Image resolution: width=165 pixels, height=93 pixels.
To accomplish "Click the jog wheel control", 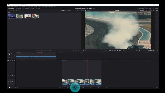I will coord(104,51).
